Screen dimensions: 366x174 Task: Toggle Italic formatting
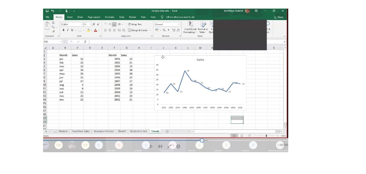(x=68, y=30)
